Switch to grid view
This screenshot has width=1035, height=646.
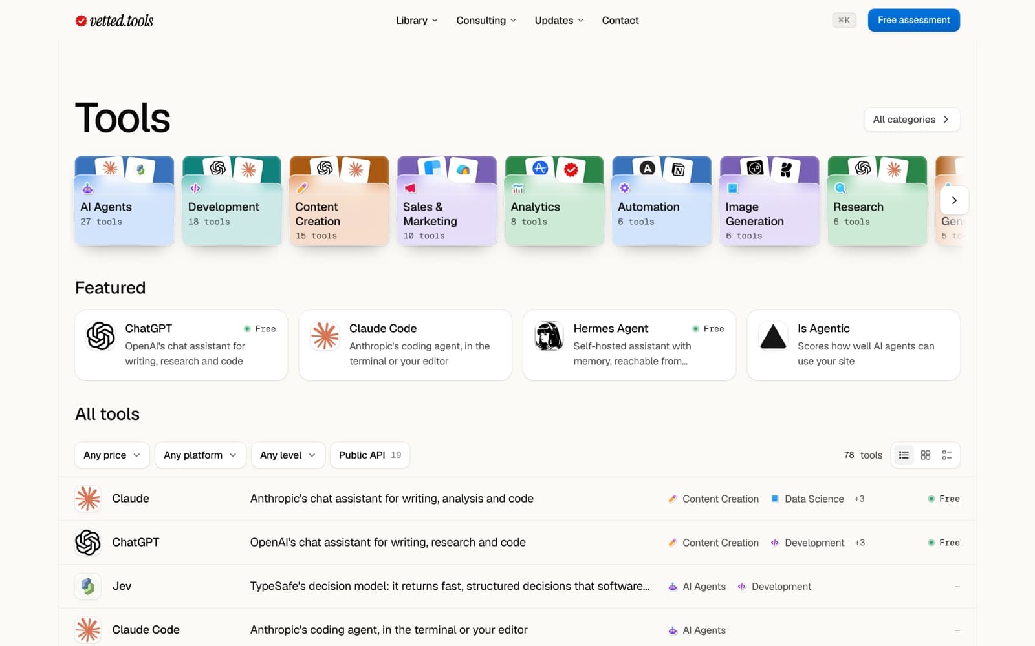[x=926, y=455]
